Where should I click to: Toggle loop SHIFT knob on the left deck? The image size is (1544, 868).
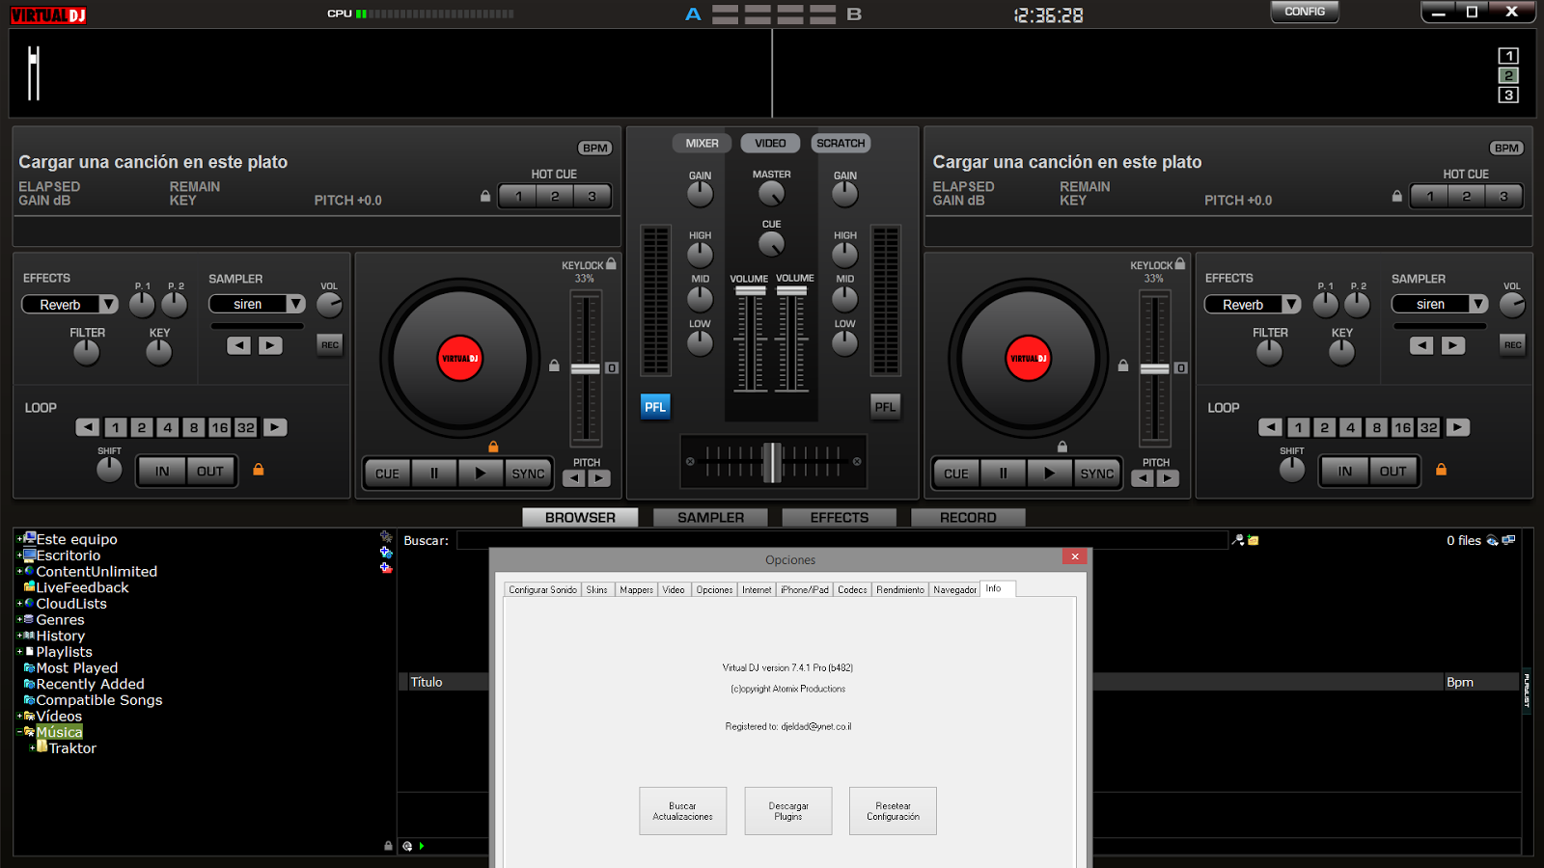[109, 470]
